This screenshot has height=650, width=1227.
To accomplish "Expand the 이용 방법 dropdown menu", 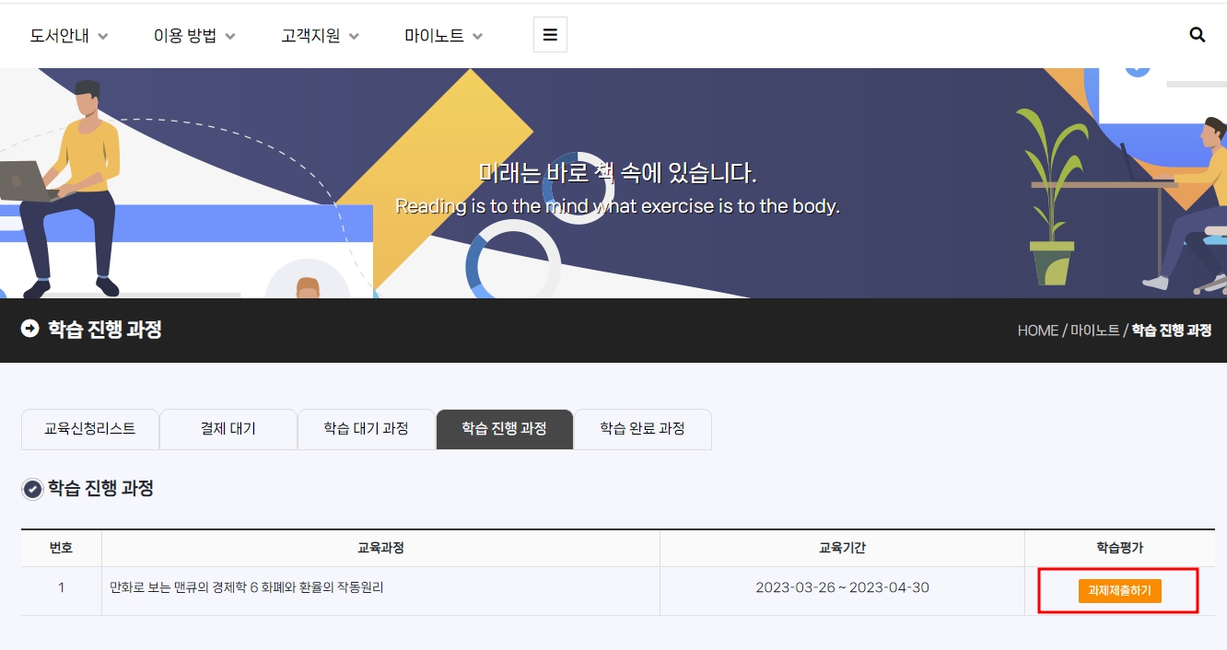I will [x=194, y=36].
